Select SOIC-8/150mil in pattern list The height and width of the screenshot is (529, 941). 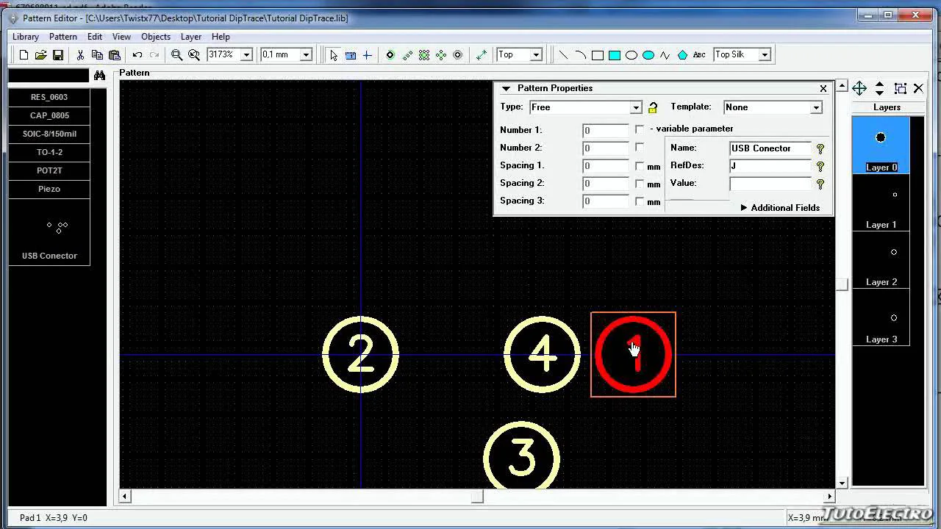coord(49,134)
